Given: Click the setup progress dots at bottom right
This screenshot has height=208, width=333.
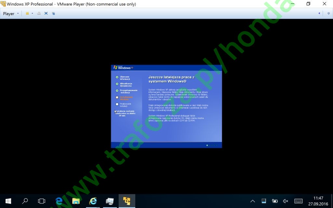Looking at the screenshot, I should coord(212,145).
